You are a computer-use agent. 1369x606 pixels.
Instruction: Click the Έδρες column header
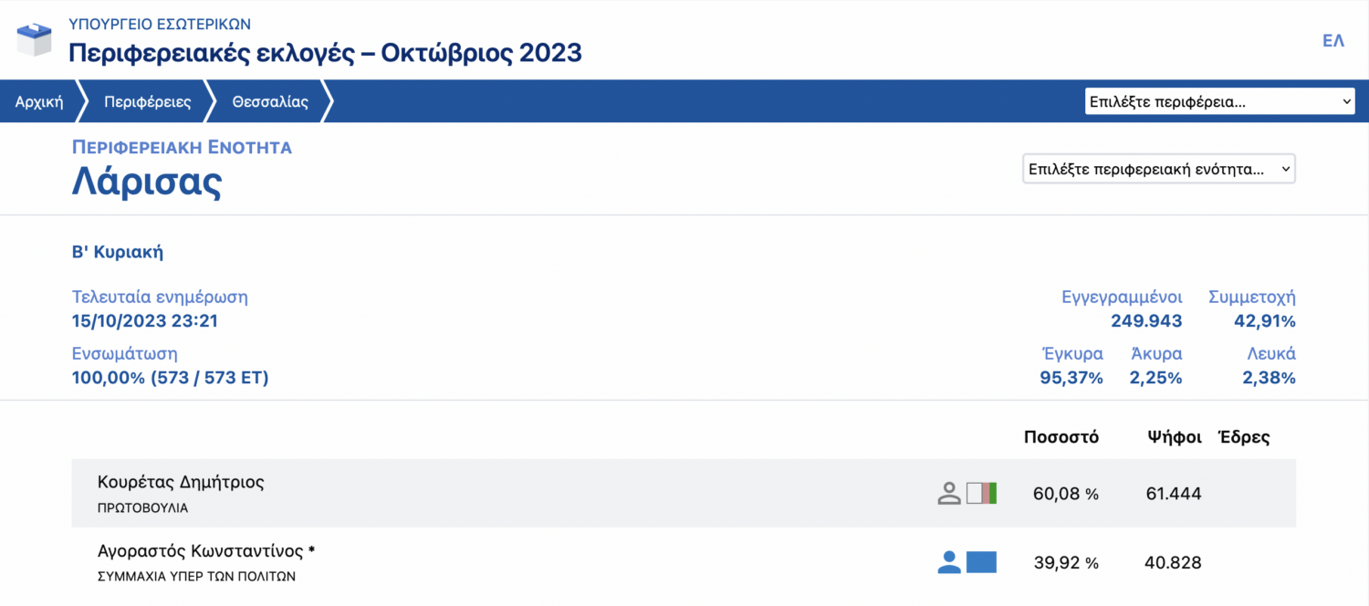(1244, 437)
